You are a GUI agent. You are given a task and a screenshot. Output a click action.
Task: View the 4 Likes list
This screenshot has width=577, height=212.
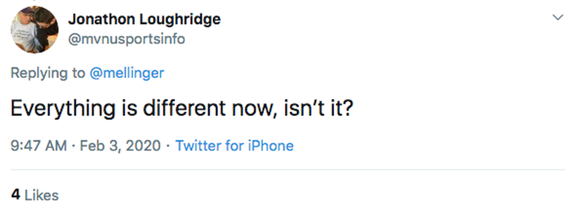click(34, 195)
